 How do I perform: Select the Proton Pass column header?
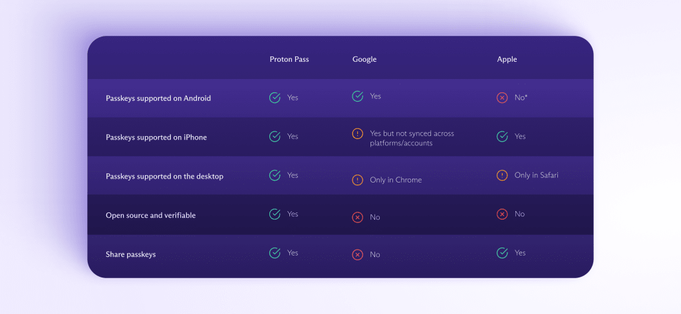[x=289, y=59]
